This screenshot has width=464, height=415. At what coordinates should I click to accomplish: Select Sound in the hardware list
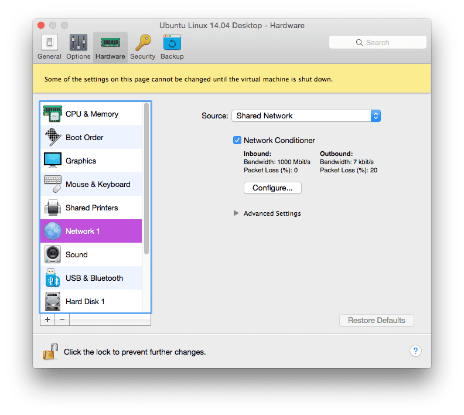pos(91,254)
